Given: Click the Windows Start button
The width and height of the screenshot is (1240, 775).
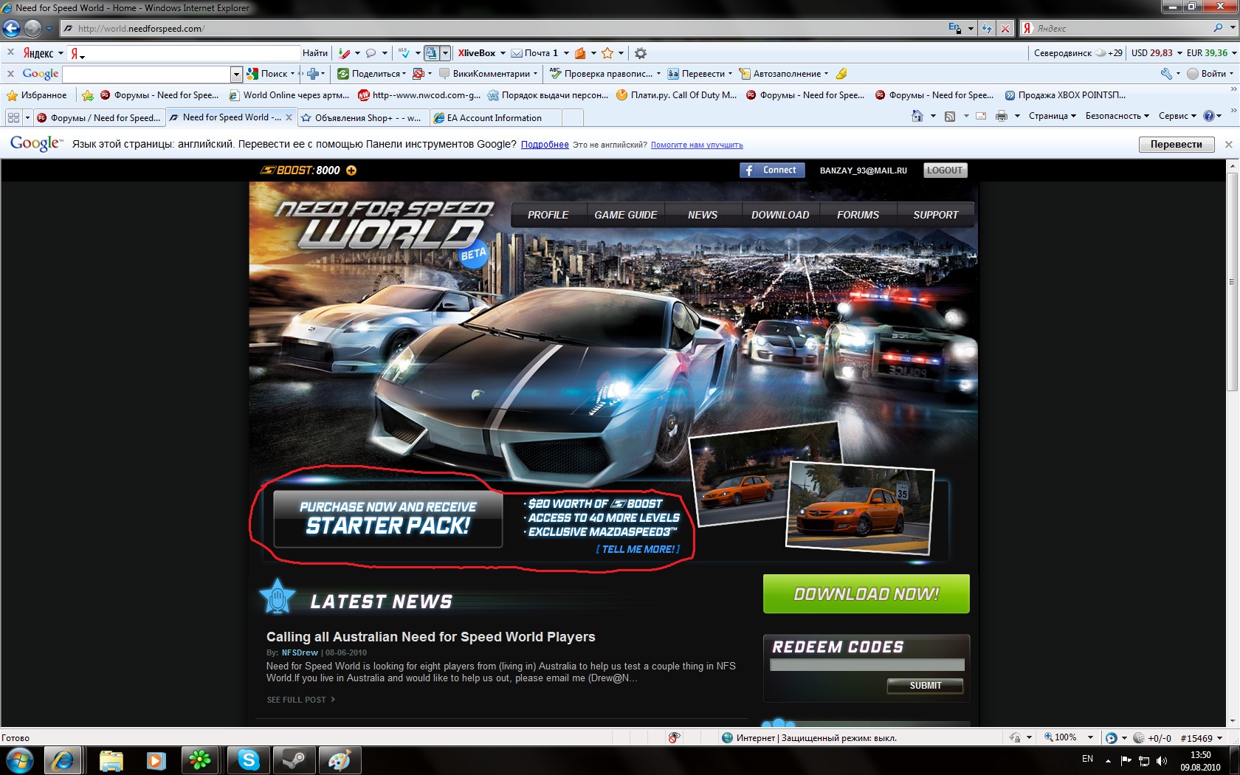Looking at the screenshot, I should [19, 760].
